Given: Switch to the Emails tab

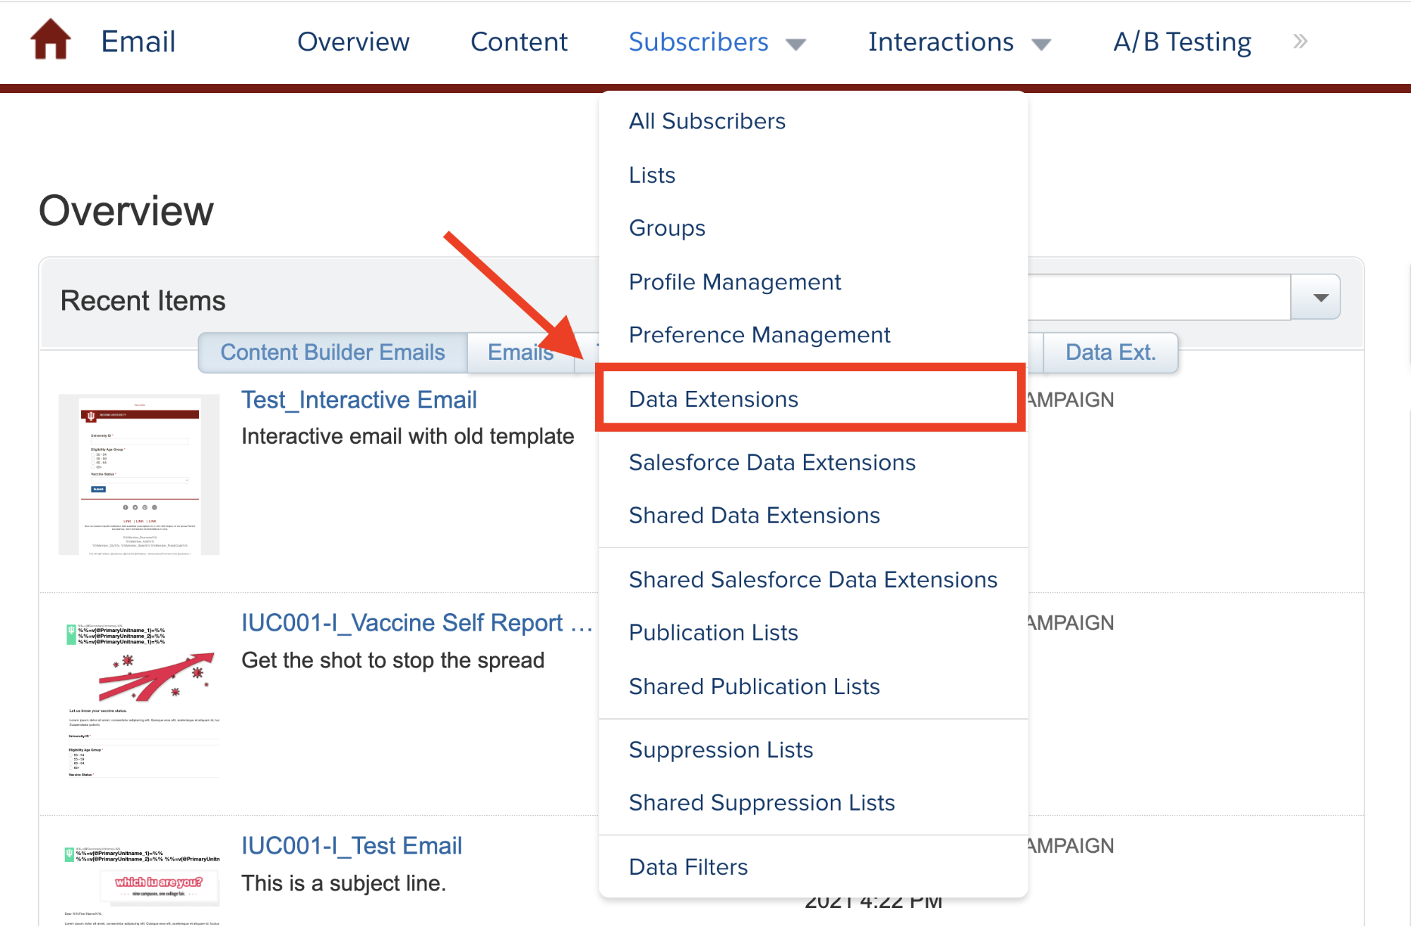Looking at the screenshot, I should (x=521, y=352).
